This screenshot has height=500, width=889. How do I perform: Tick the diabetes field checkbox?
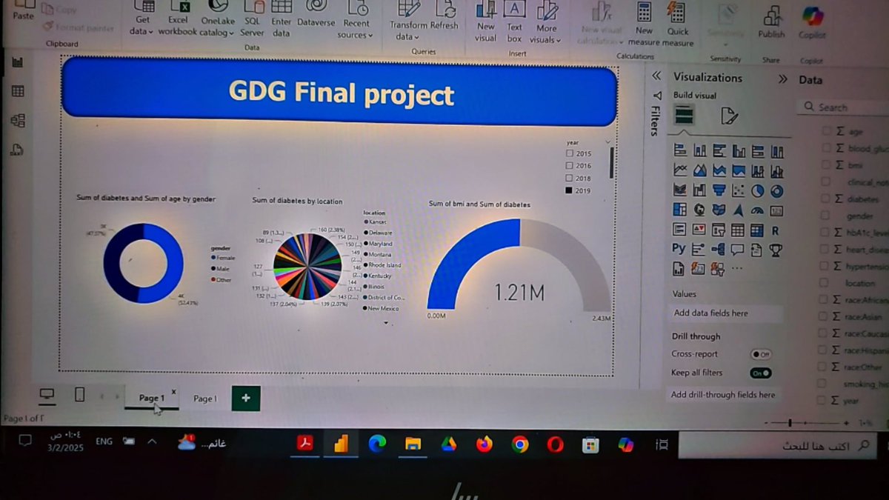click(x=825, y=199)
